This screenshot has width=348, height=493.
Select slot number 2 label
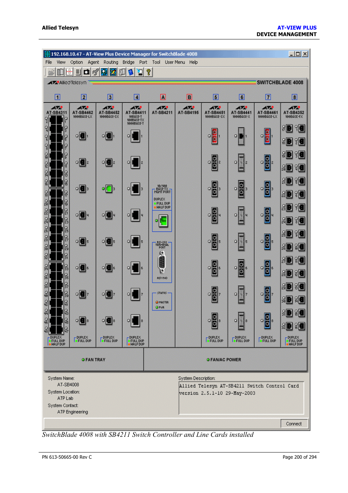point(84,97)
